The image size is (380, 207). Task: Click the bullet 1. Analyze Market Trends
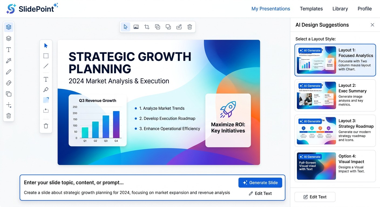coord(162,108)
